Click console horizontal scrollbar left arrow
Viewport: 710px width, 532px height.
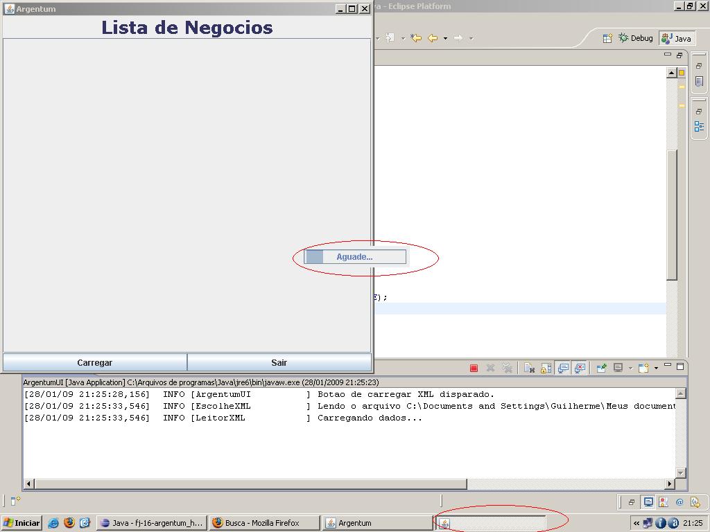coord(28,484)
